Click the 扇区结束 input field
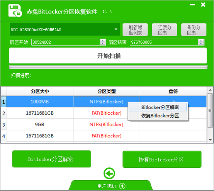This screenshot has width=214, height=191. tap(164, 42)
